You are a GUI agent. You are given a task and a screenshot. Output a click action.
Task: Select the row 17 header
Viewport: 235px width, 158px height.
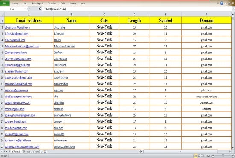click(x=2, y=121)
